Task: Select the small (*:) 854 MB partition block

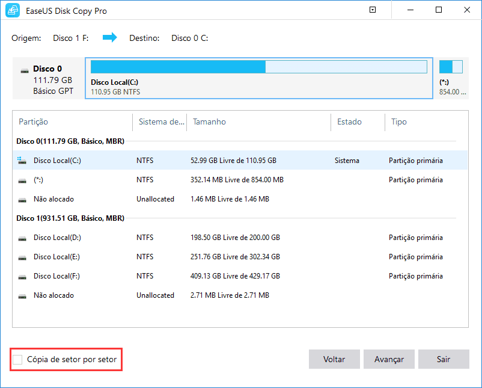Action: tap(452, 78)
